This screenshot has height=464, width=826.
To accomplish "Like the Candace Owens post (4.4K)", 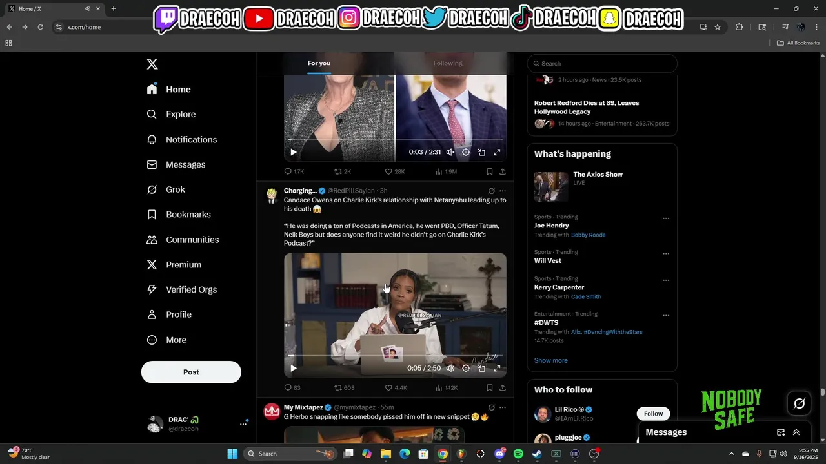I will 396,387.
